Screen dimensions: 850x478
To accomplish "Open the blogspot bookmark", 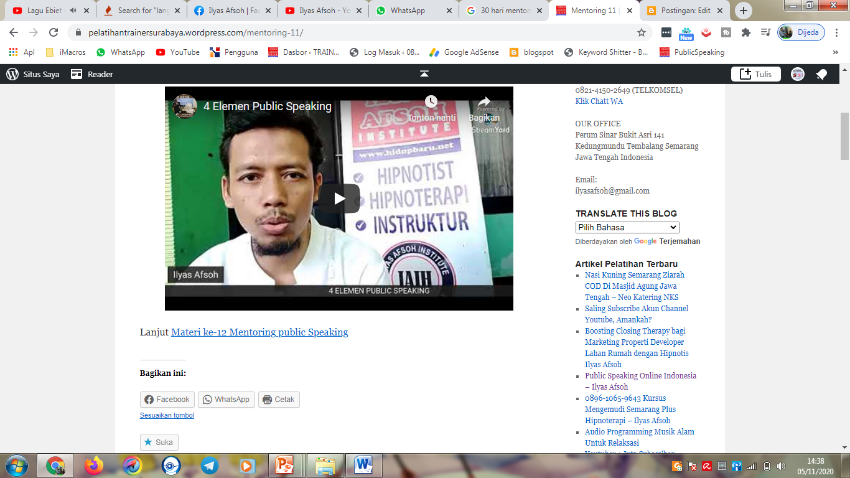I will coord(532,52).
